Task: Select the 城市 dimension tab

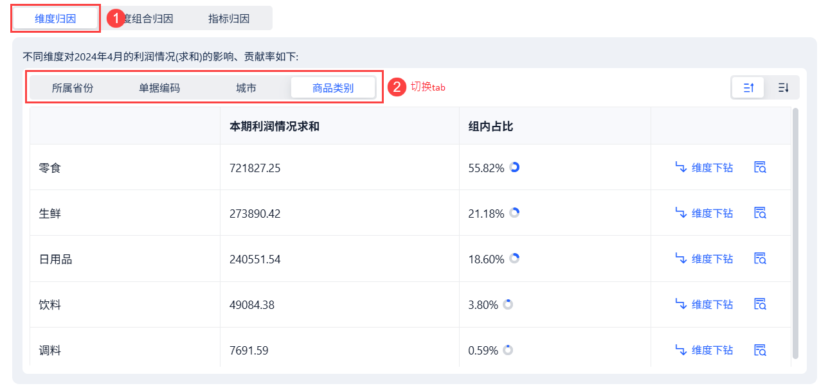Action: (x=246, y=88)
